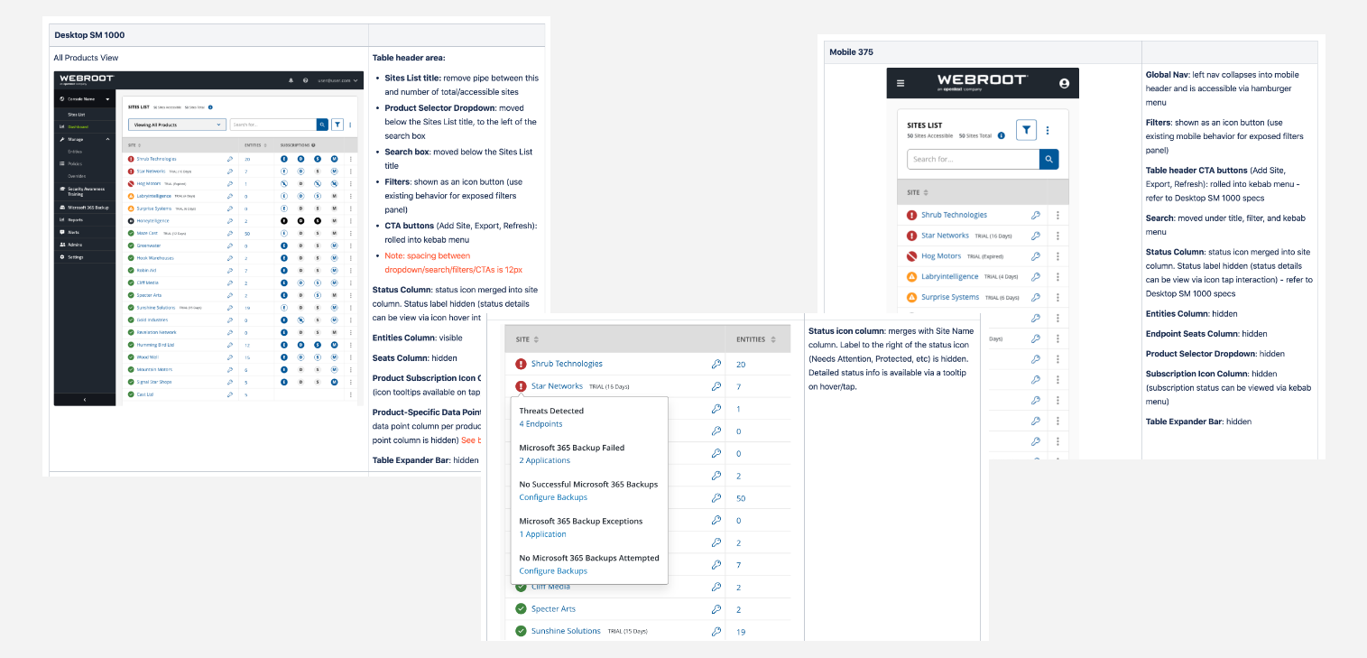Click wrench icon for Shrub Technologies in mobile list

pos(1036,216)
